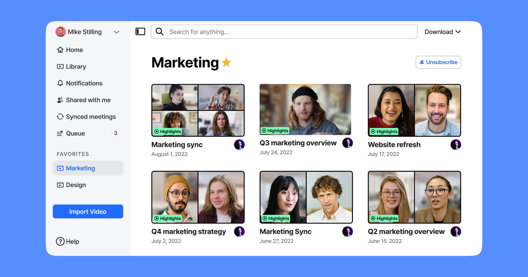This screenshot has width=528, height=277.
Task: Click the Import Video button
Action: tap(88, 211)
